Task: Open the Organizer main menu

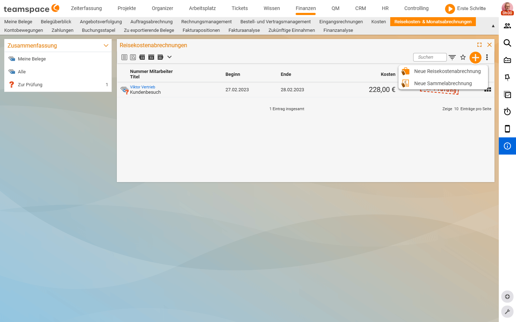Action: [x=162, y=8]
